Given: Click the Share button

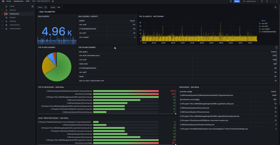Looking at the screenshot, I should [237, 1].
